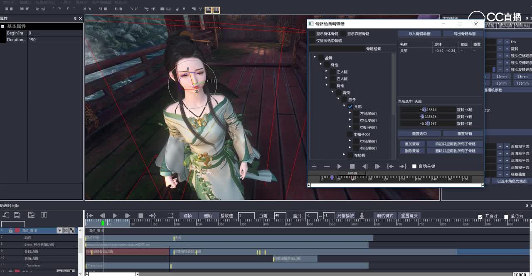Close the 属性 properties panel
532x276 pixels.
pos(81,18)
